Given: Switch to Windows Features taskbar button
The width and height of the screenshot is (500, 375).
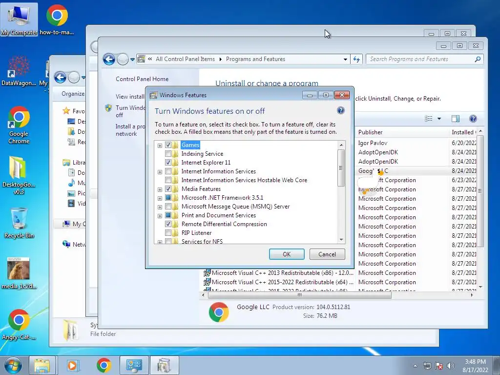Looking at the screenshot, I should pos(164,365).
